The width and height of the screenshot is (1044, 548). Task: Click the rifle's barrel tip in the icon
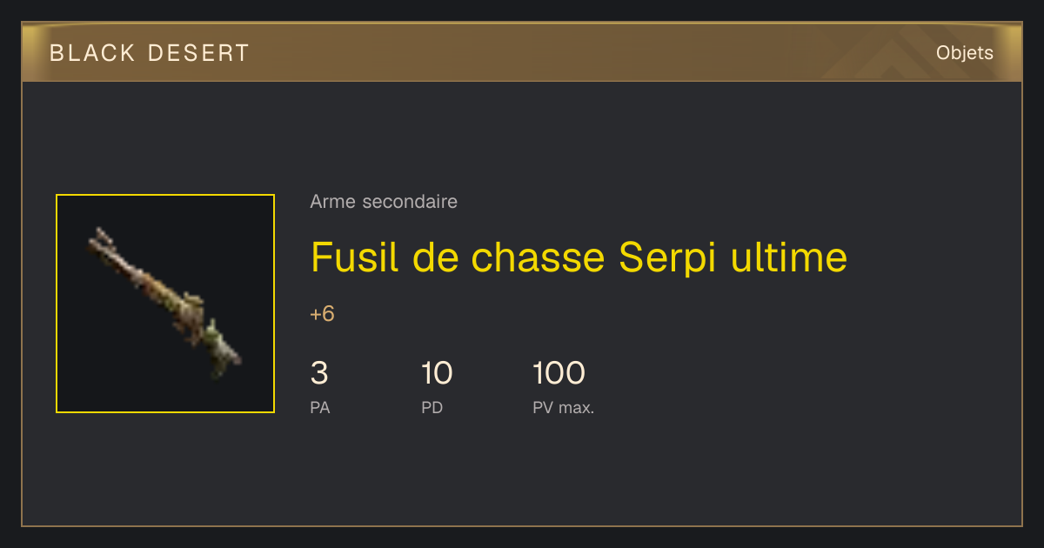point(100,237)
